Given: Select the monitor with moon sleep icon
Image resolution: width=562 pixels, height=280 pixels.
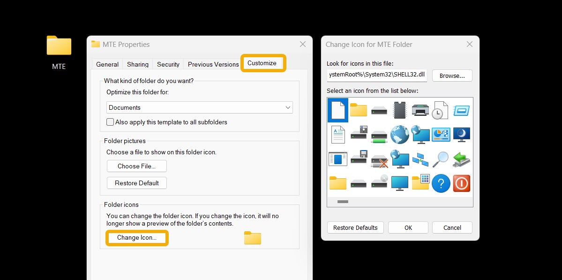Looking at the screenshot, I should point(461,135).
